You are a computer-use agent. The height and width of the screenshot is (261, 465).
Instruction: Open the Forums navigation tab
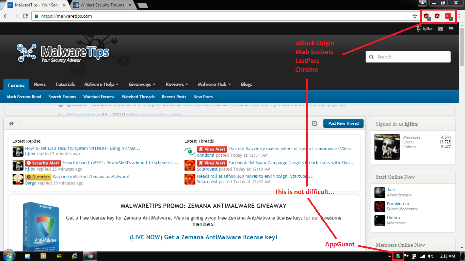16,85
